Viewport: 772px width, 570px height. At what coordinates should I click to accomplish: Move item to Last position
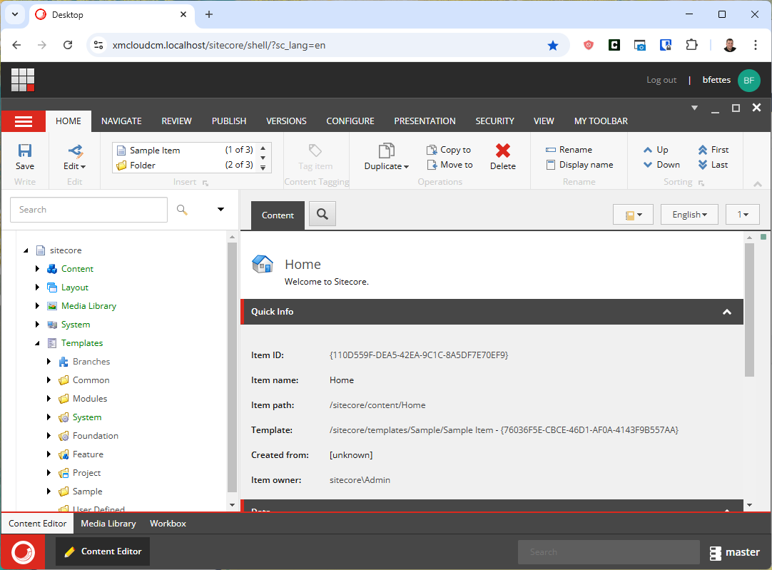pyautogui.click(x=713, y=165)
